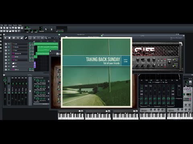Click the Rhythm track volume knob

(30, 47)
